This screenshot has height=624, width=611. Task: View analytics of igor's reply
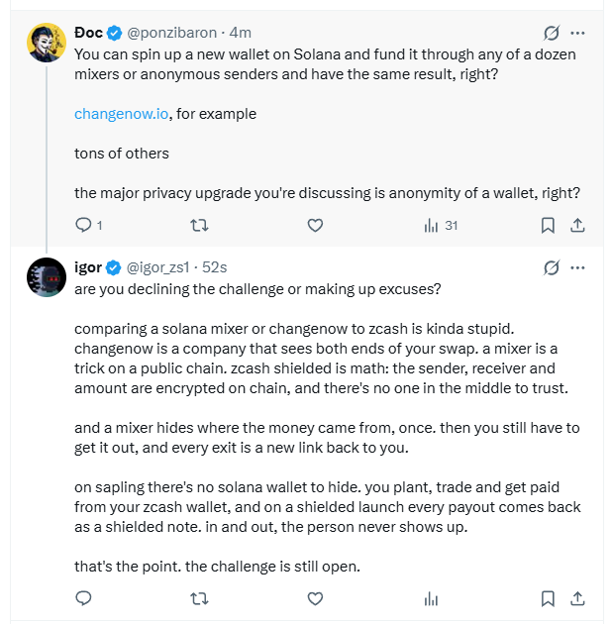431,598
